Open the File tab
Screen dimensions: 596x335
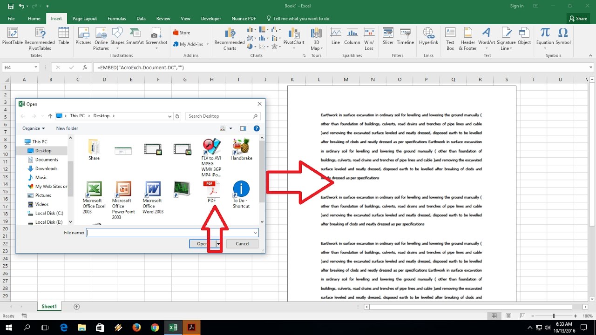pos(11,19)
